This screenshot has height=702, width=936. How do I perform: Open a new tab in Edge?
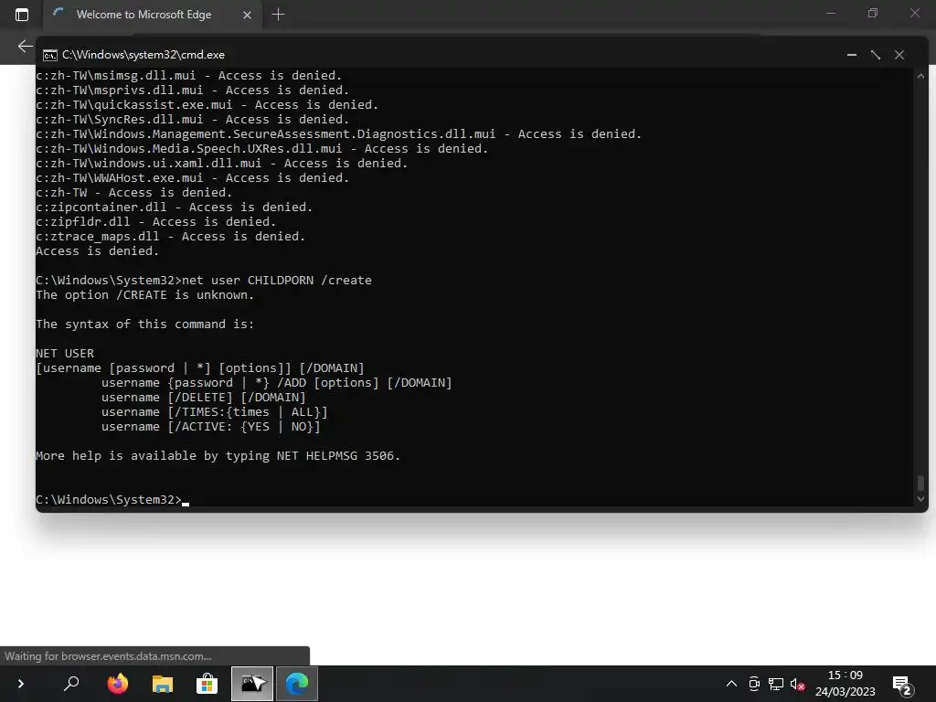278,15
